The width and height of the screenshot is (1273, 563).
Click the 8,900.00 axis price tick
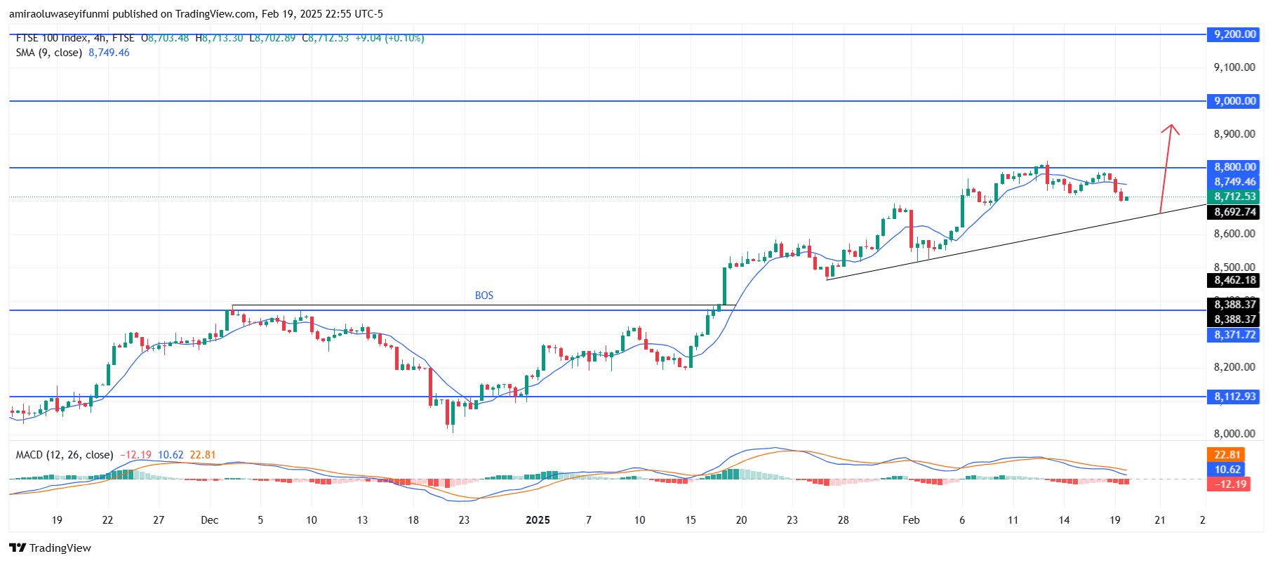(x=1234, y=134)
